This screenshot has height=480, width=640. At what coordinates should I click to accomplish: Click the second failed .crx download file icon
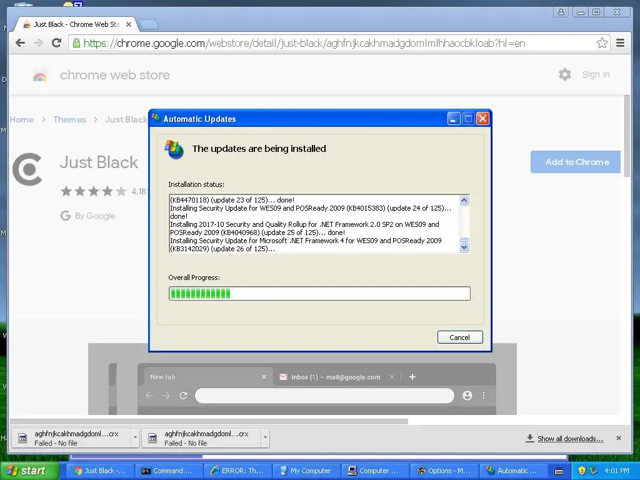tap(152, 438)
